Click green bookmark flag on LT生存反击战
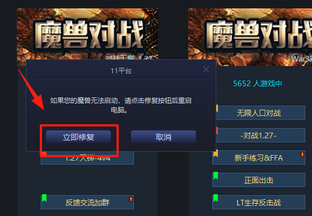The height and width of the screenshot is (216, 312). (216, 198)
